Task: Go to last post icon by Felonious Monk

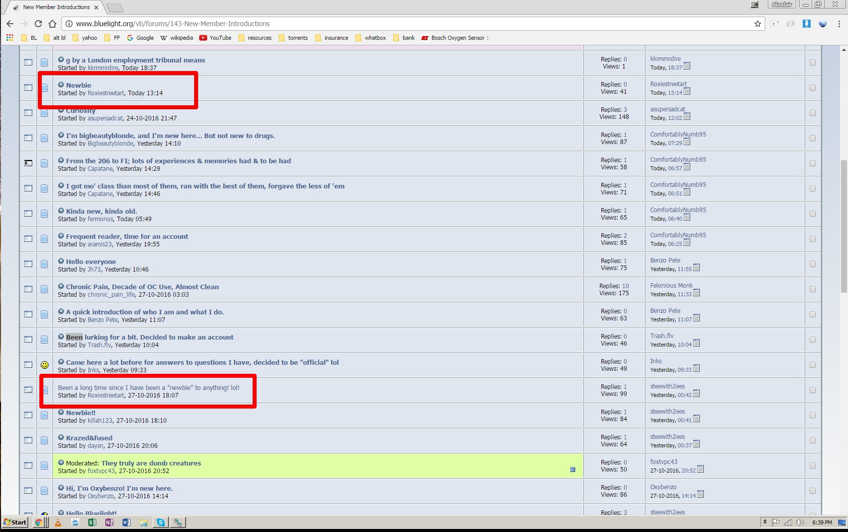Action: pos(696,293)
